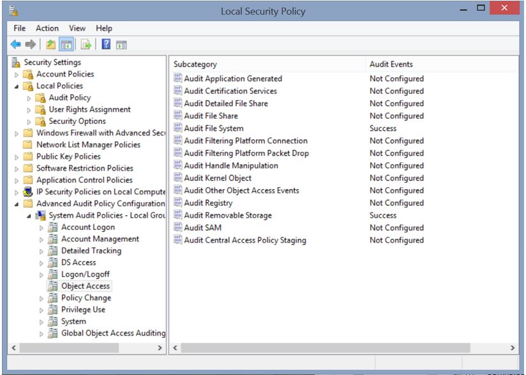Click the Up One Level folder icon
Viewport: 526px width, 375px height.
pos(50,44)
